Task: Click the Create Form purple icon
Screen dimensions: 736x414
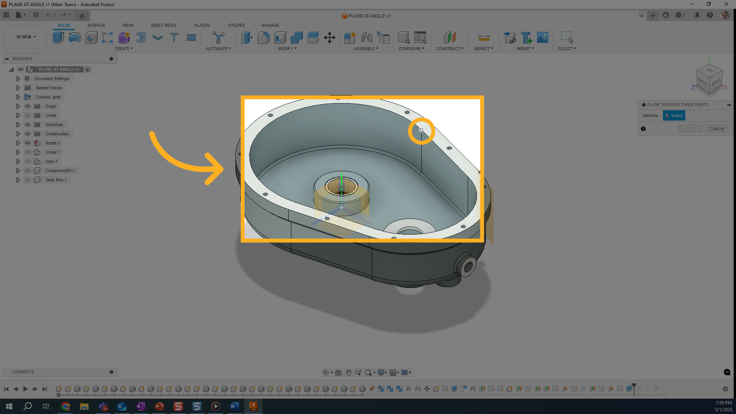Action: pyautogui.click(x=124, y=37)
